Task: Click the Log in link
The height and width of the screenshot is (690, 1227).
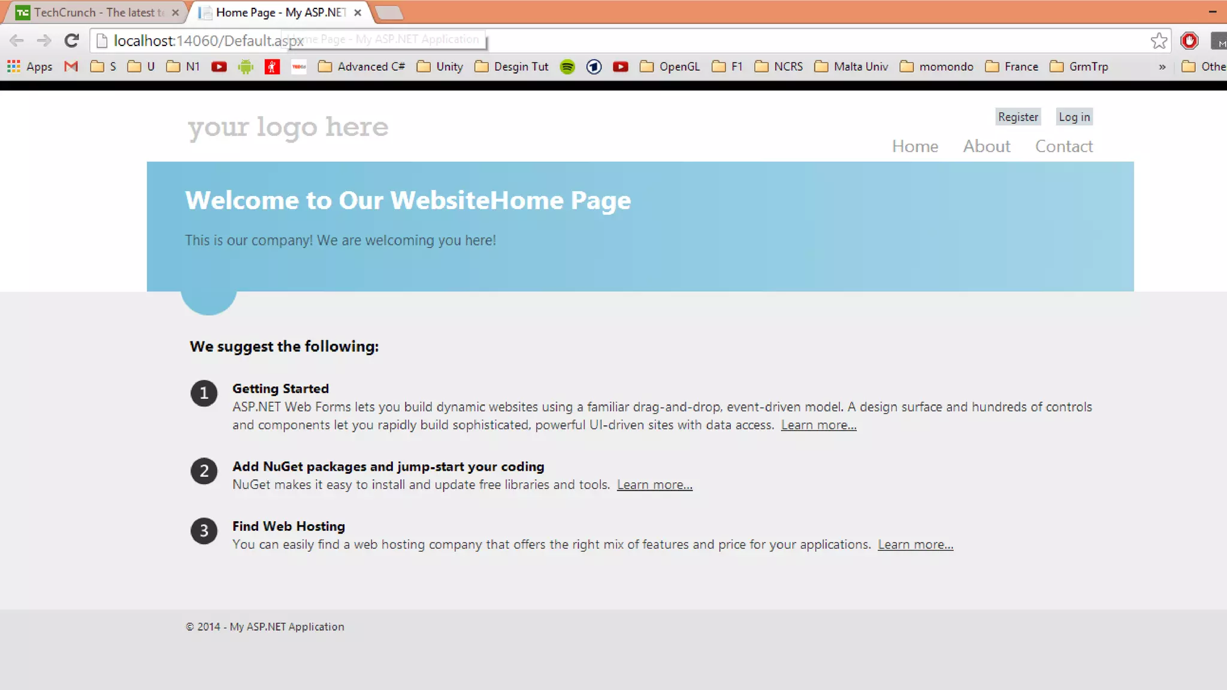Action: pos(1074,117)
